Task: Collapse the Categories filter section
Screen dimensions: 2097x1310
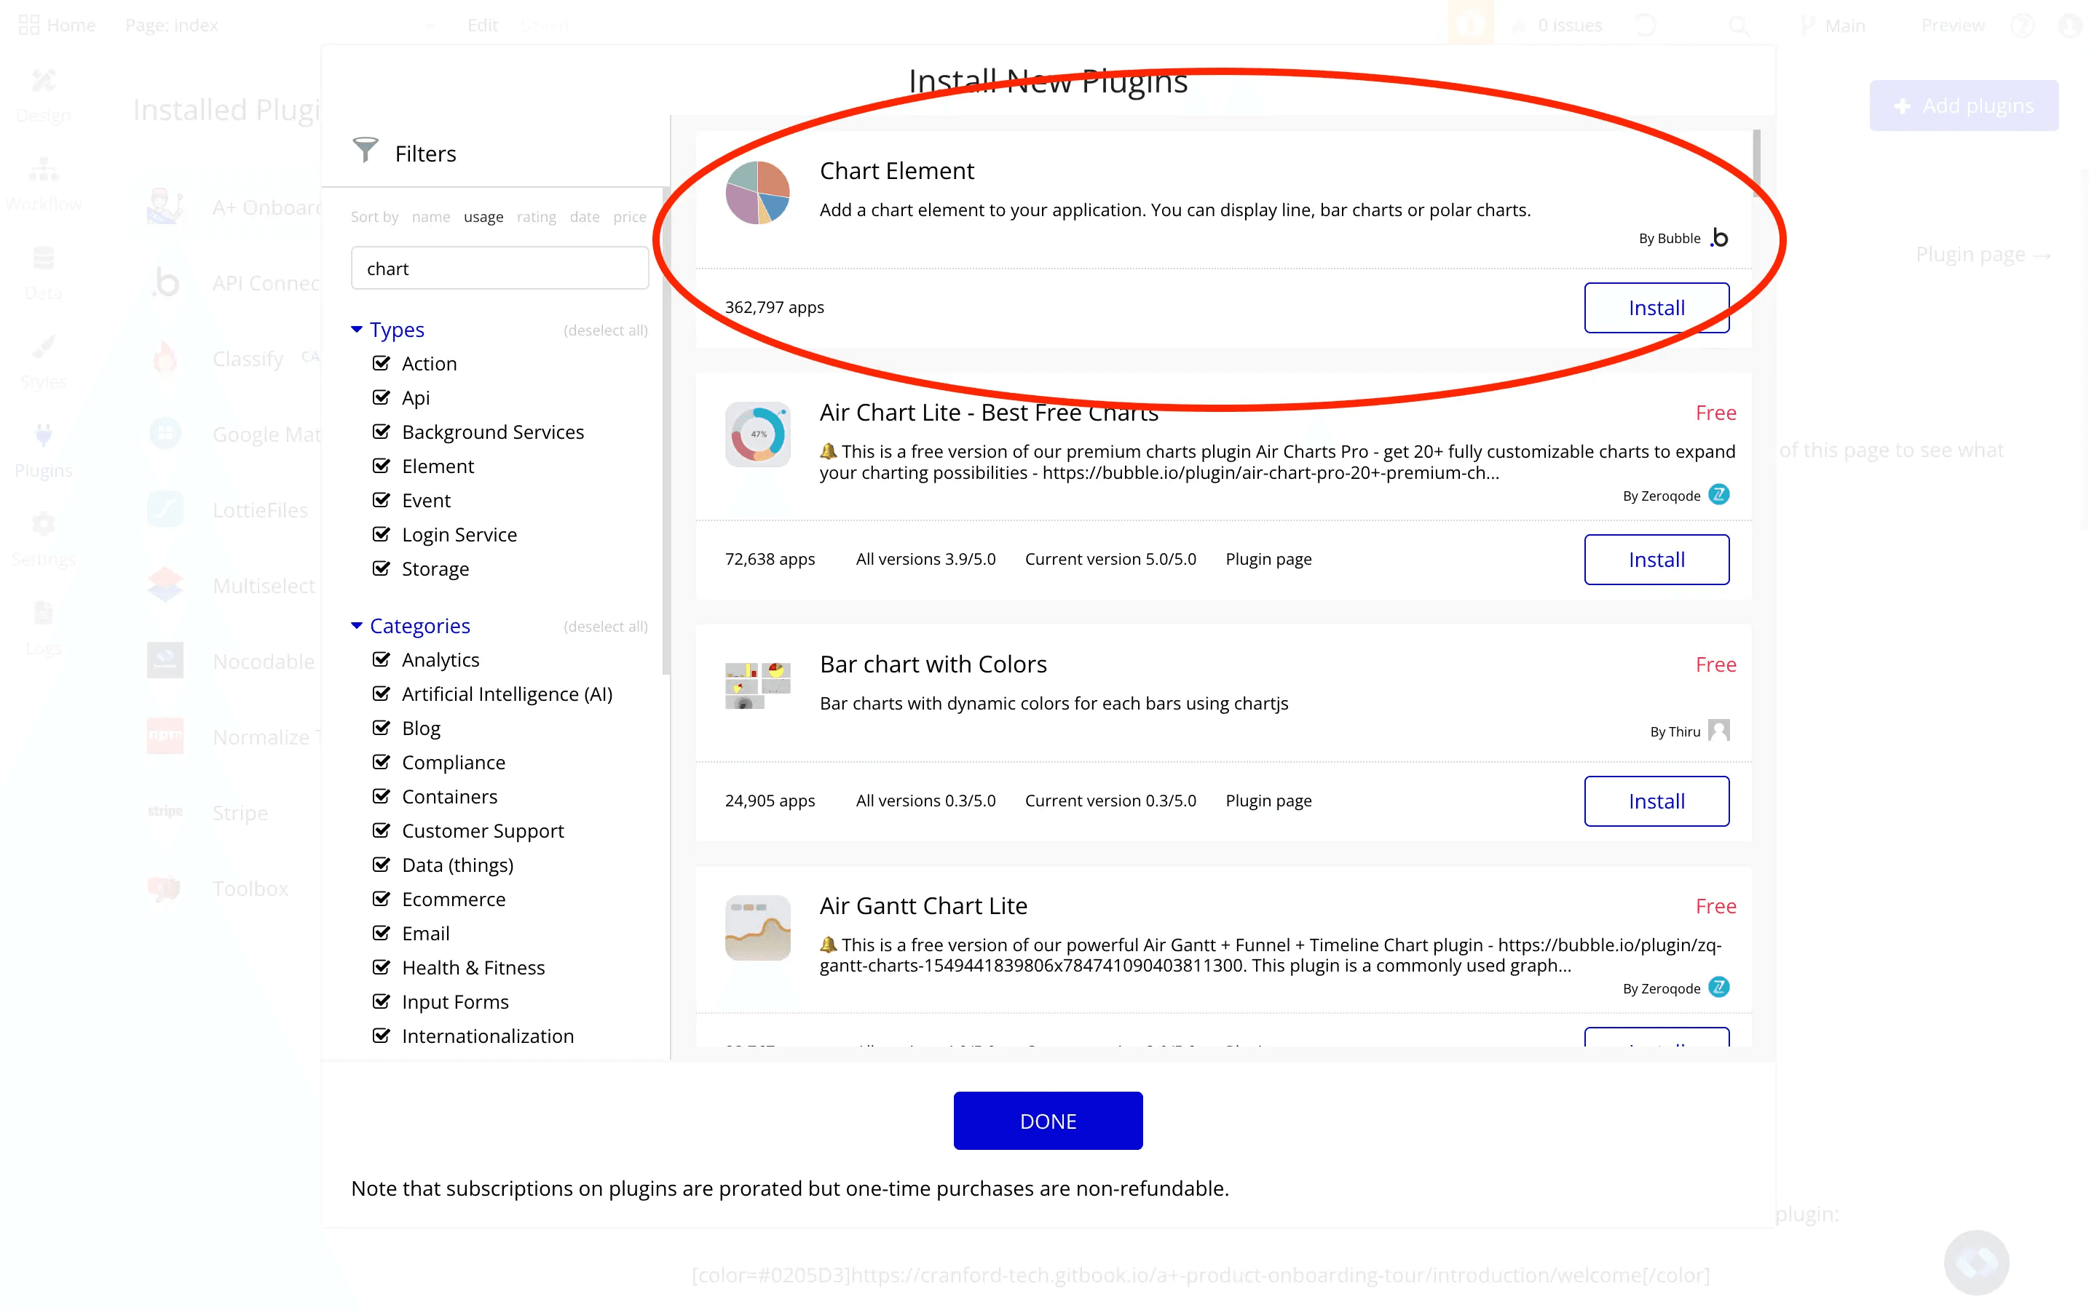Action: [356, 626]
